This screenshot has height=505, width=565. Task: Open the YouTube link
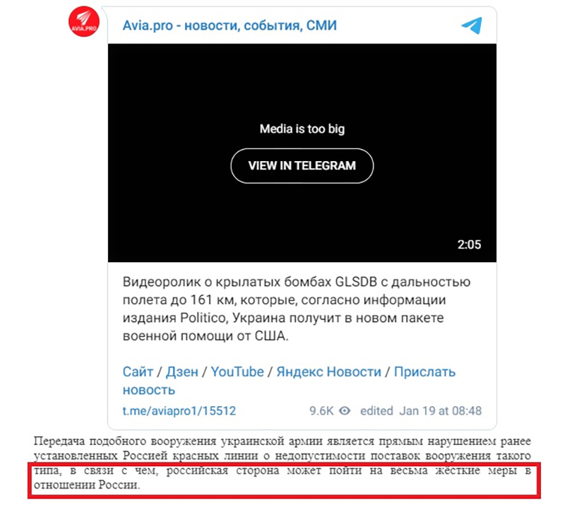(237, 372)
